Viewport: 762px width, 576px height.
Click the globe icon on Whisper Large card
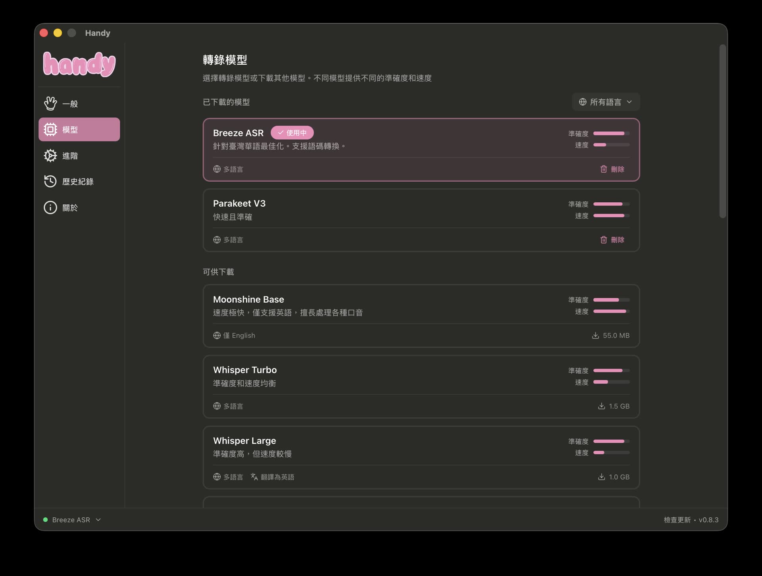(x=217, y=477)
